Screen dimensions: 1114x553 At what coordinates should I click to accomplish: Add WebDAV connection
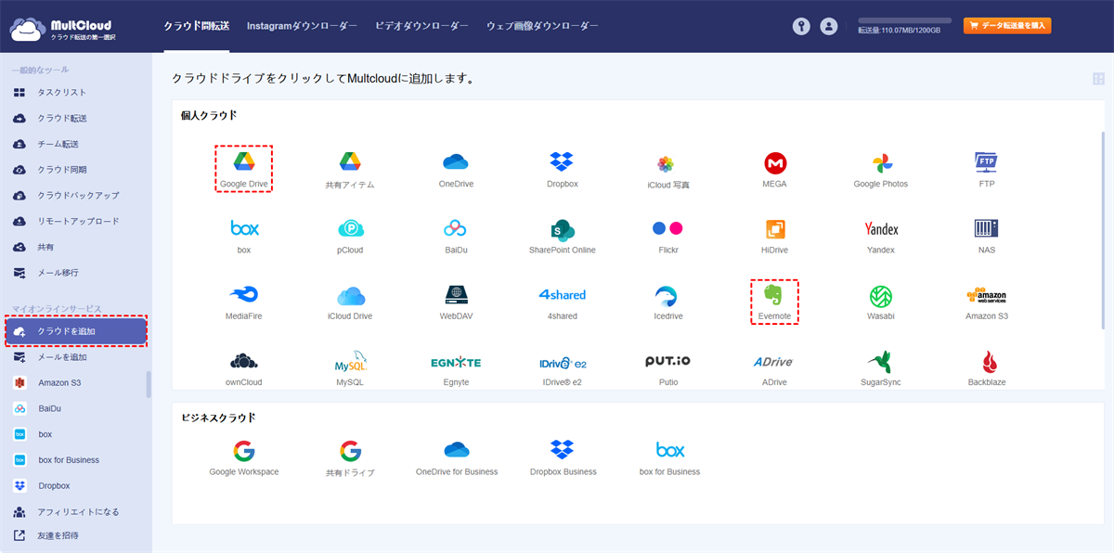point(456,302)
